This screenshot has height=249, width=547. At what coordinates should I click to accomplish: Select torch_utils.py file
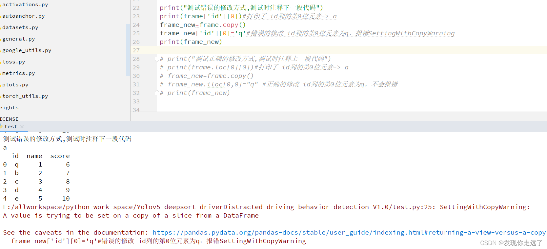25,96
